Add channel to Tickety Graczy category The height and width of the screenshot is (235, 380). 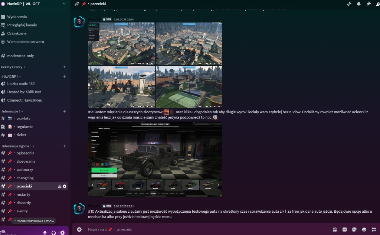pos(64,67)
